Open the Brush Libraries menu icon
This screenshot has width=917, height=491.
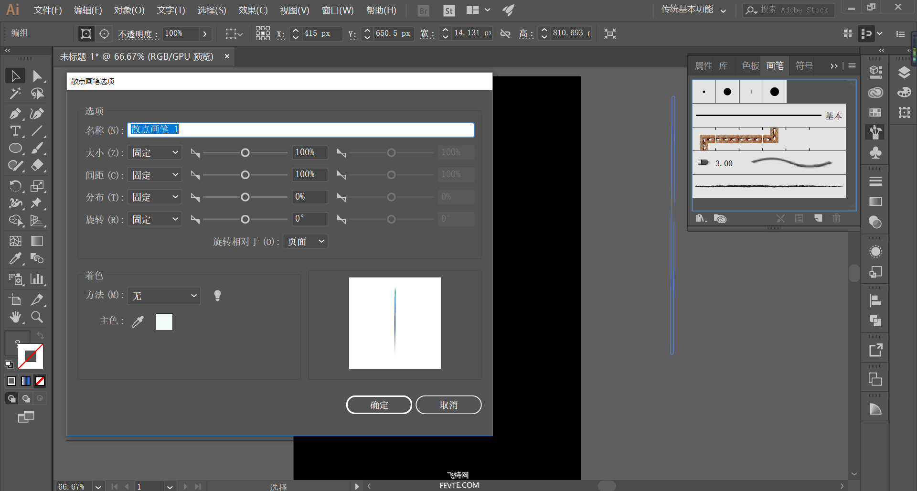701,218
